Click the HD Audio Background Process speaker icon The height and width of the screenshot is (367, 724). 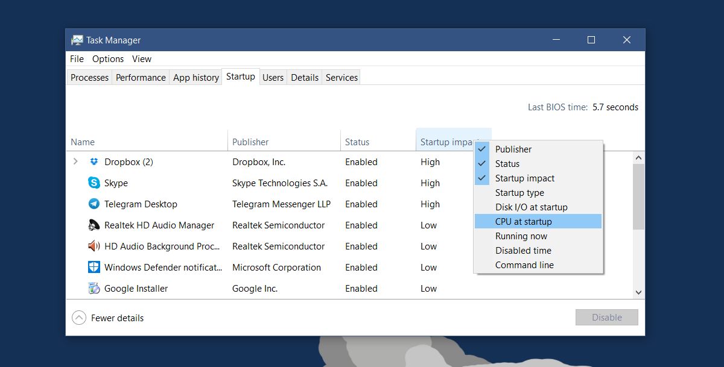[x=94, y=246]
